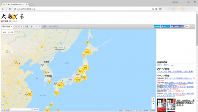
Task: Reload the page
Action: coord(10,9)
